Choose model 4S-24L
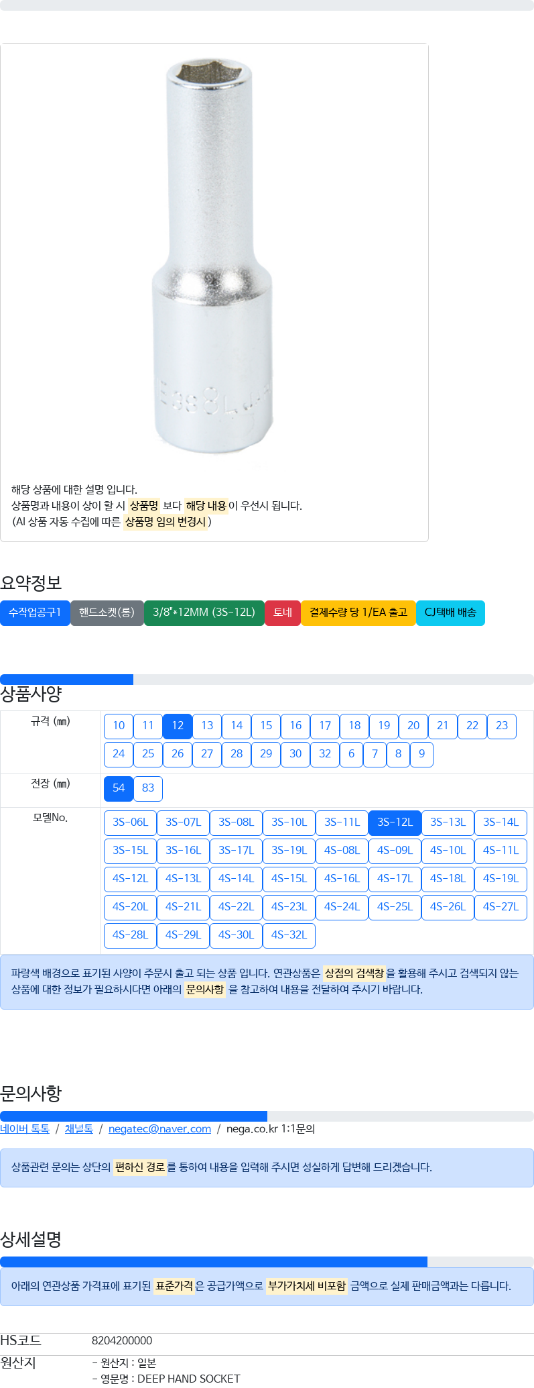The image size is (534, 1388). pyautogui.click(x=342, y=907)
